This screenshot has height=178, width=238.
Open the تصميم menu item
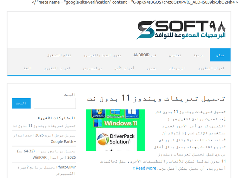152,68
